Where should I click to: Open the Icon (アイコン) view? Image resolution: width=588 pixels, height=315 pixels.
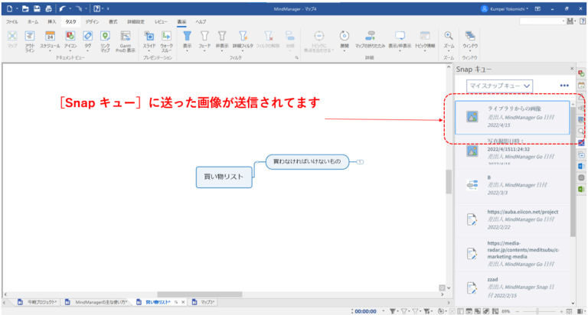click(70, 39)
